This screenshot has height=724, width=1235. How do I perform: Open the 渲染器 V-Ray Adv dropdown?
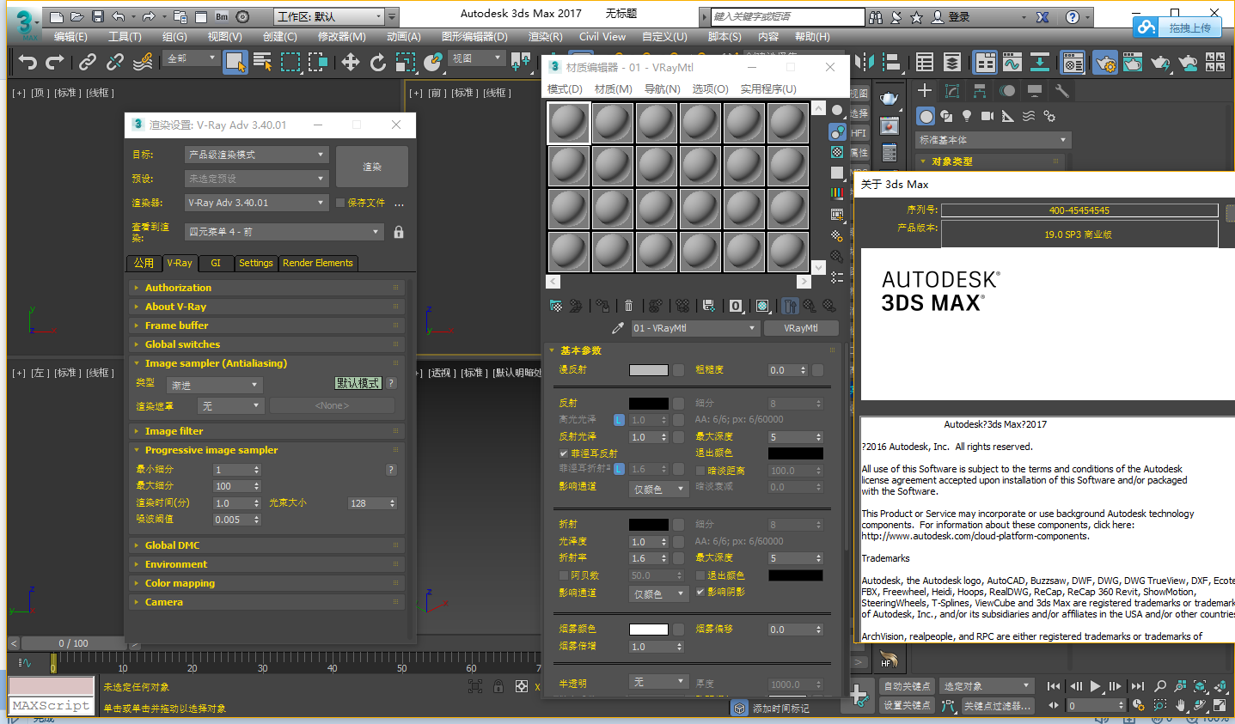(x=256, y=203)
